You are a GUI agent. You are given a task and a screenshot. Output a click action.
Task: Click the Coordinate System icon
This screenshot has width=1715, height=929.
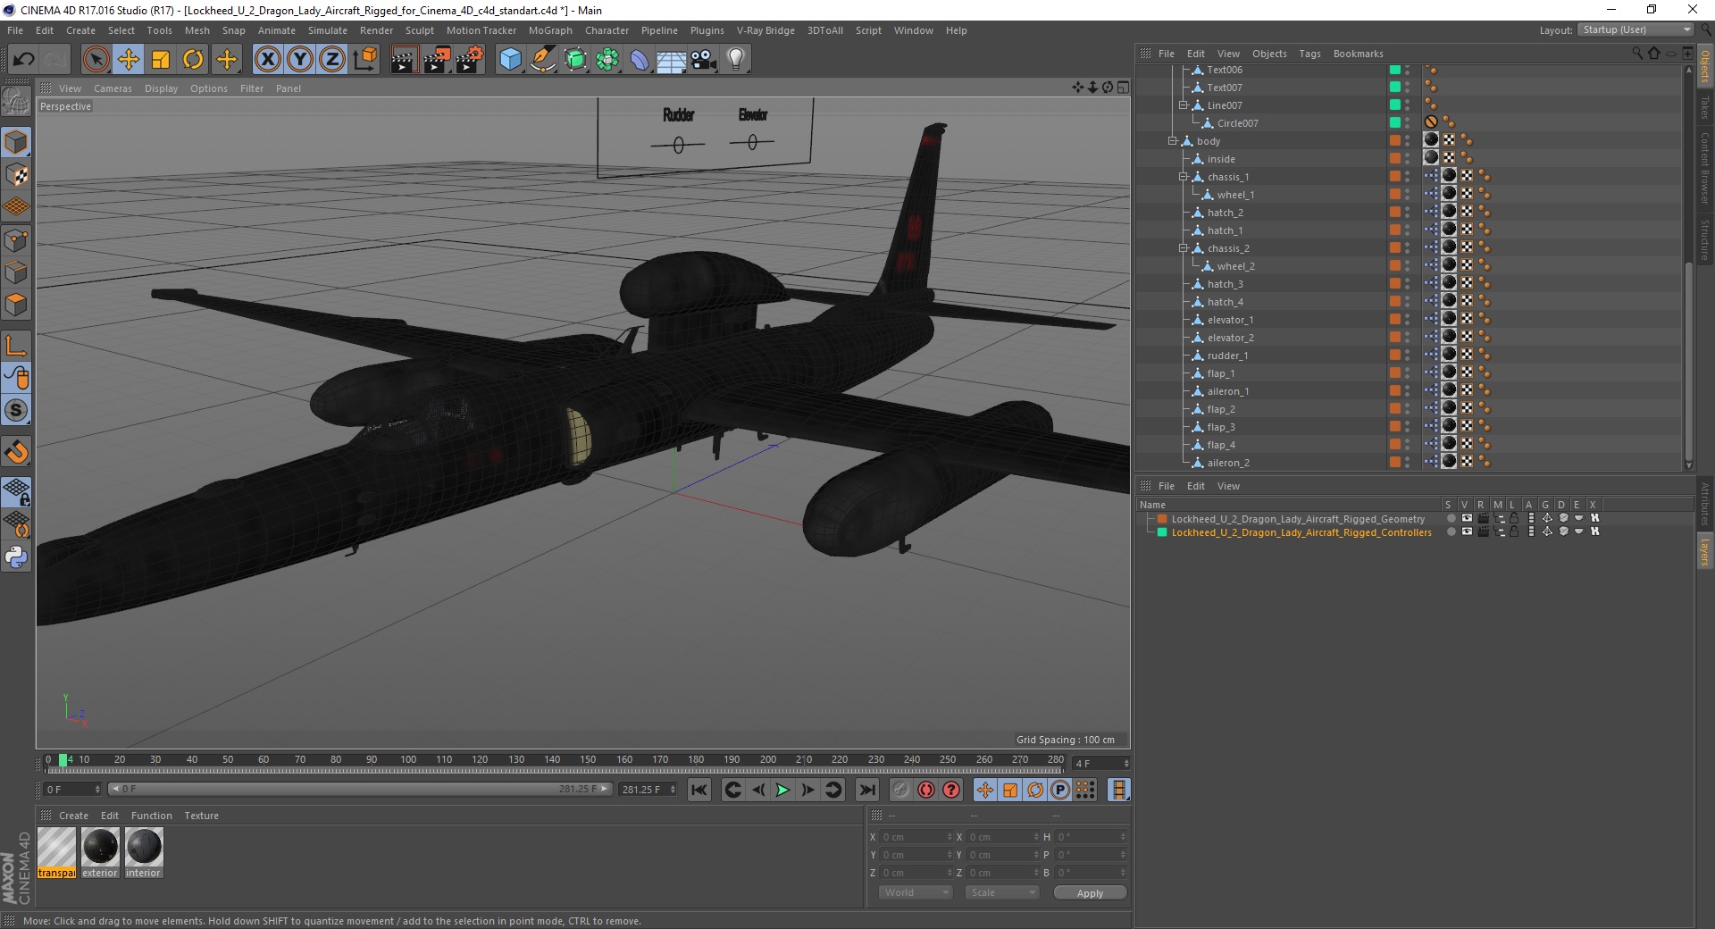point(364,60)
